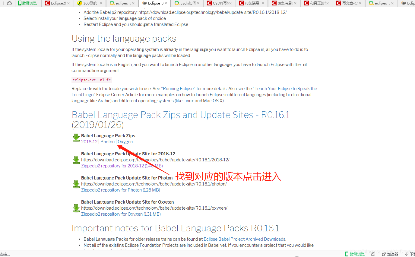Viewport: 415px width, 257px height.
Task: Switch to the 360导航 tab
Action: tap(90, 3)
